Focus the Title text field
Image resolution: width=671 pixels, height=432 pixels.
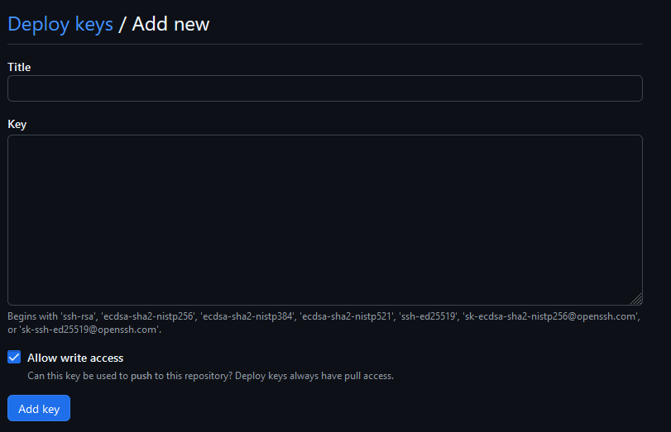point(325,88)
